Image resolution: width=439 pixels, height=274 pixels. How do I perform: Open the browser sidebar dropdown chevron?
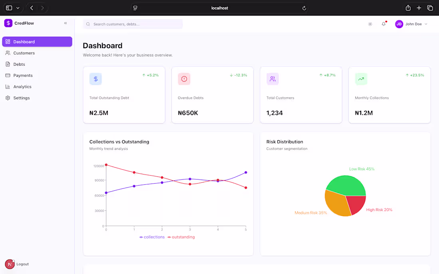(x=18, y=8)
